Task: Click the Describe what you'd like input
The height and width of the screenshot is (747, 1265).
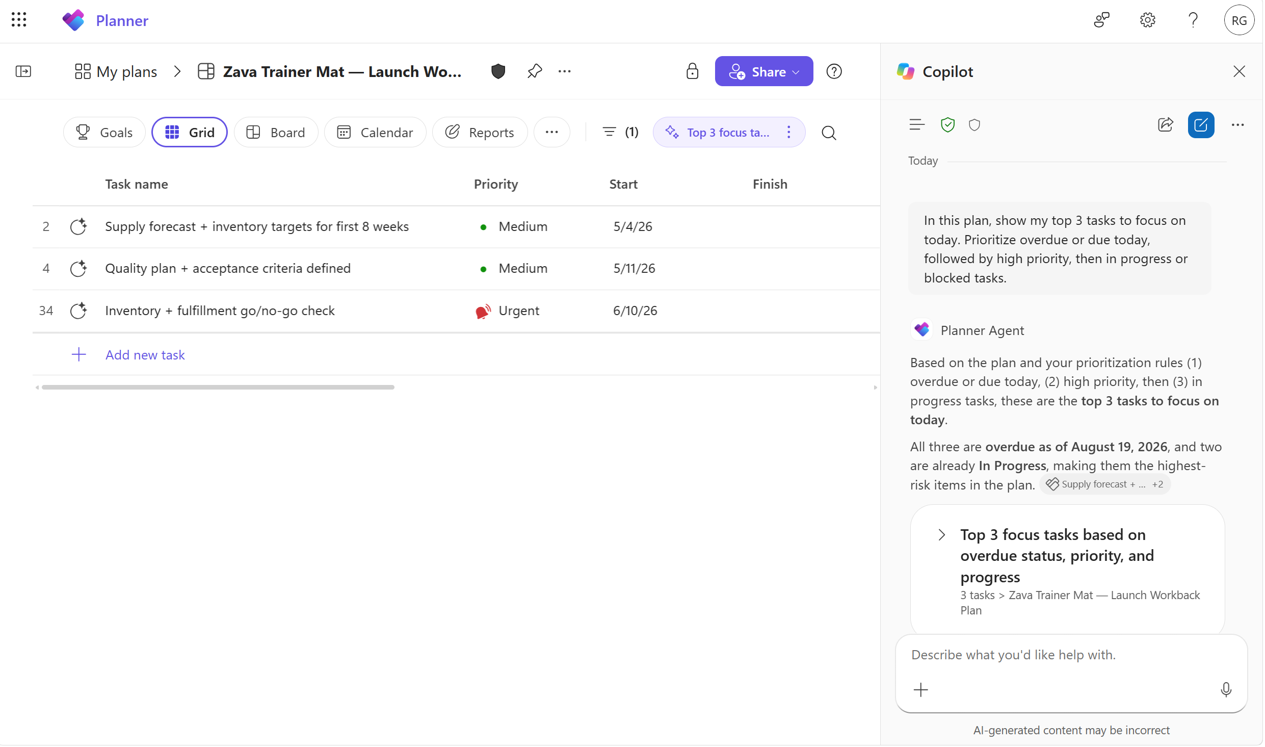Action: point(1071,656)
